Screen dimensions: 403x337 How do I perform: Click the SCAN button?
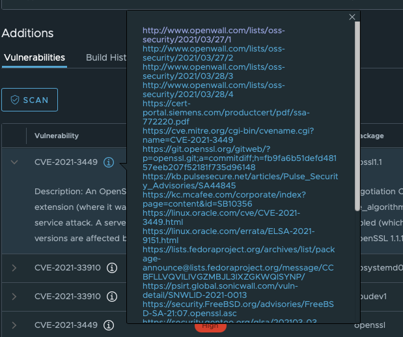(29, 100)
